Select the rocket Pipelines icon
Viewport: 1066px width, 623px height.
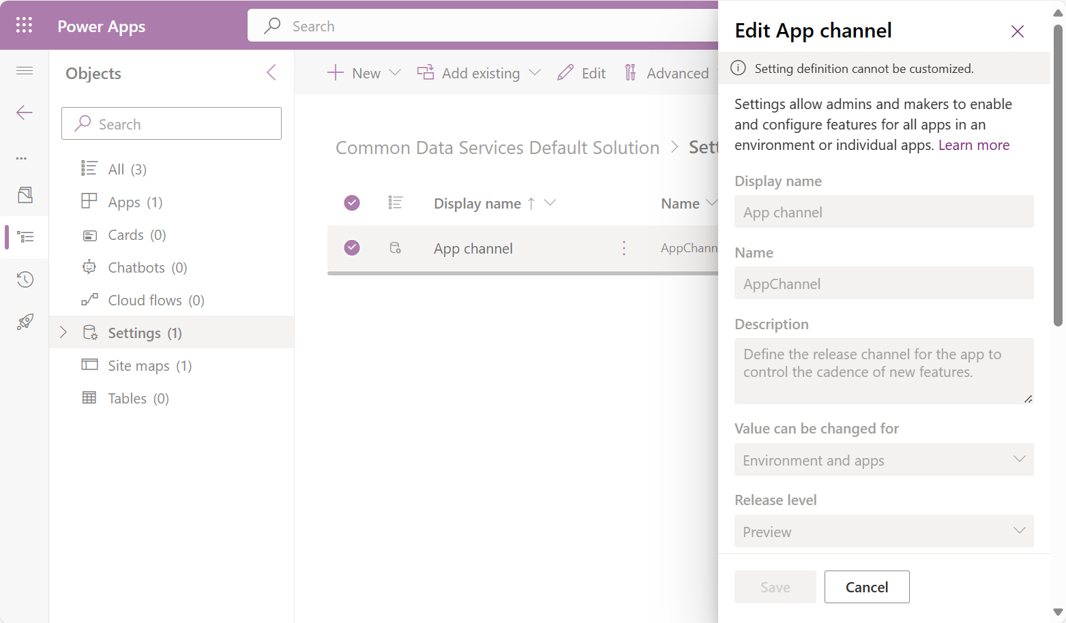(x=25, y=321)
